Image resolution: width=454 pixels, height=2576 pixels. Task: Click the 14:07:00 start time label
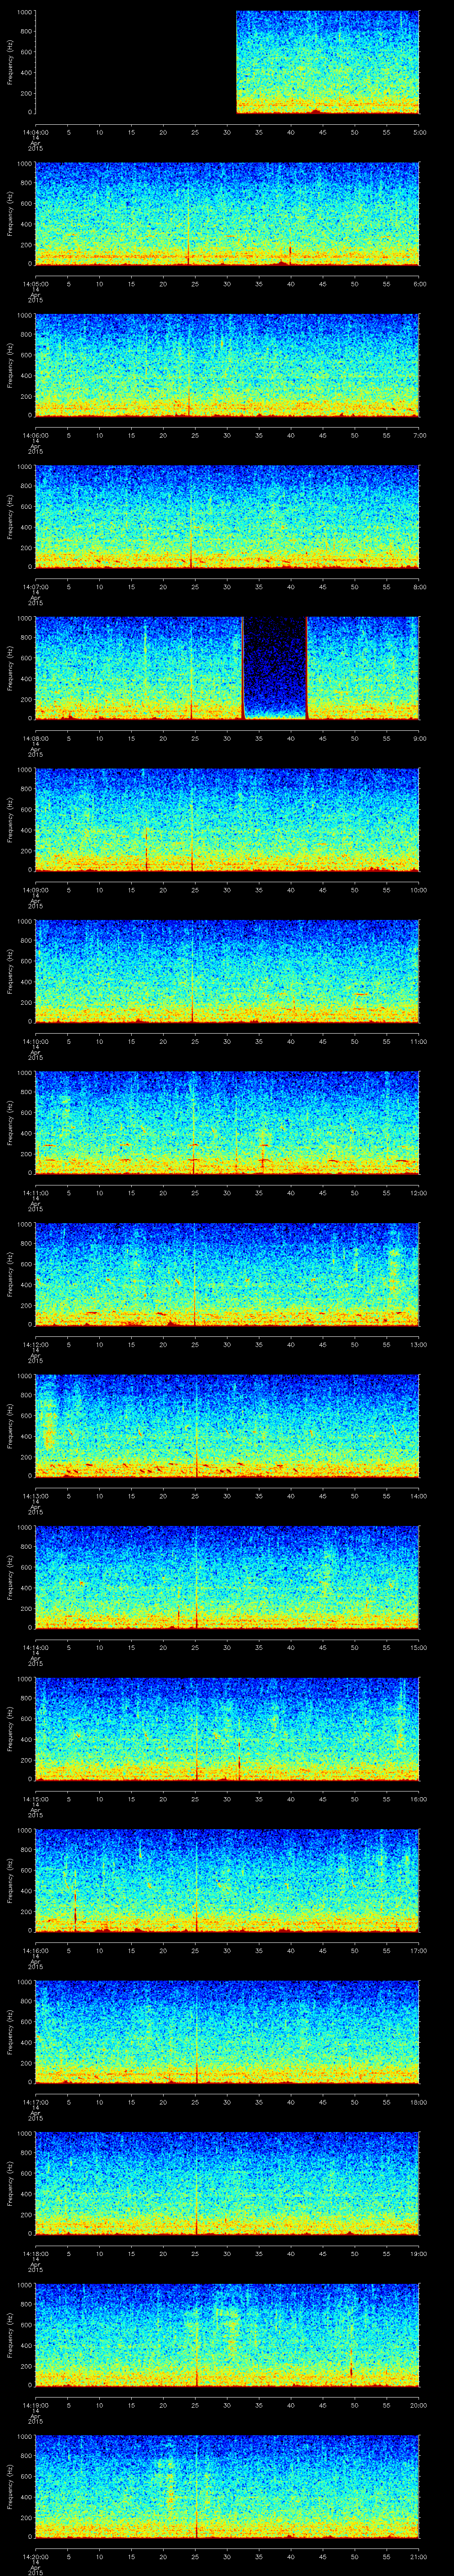click(35, 586)
